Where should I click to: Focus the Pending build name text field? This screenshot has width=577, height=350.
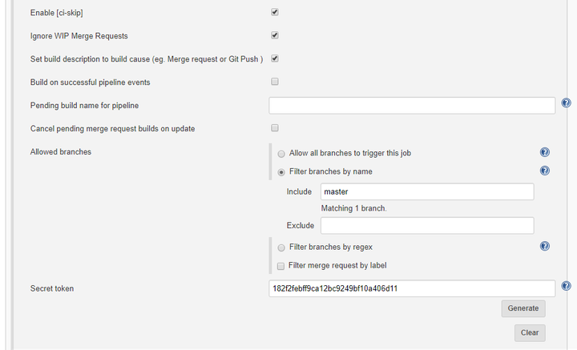pos(412,106)
